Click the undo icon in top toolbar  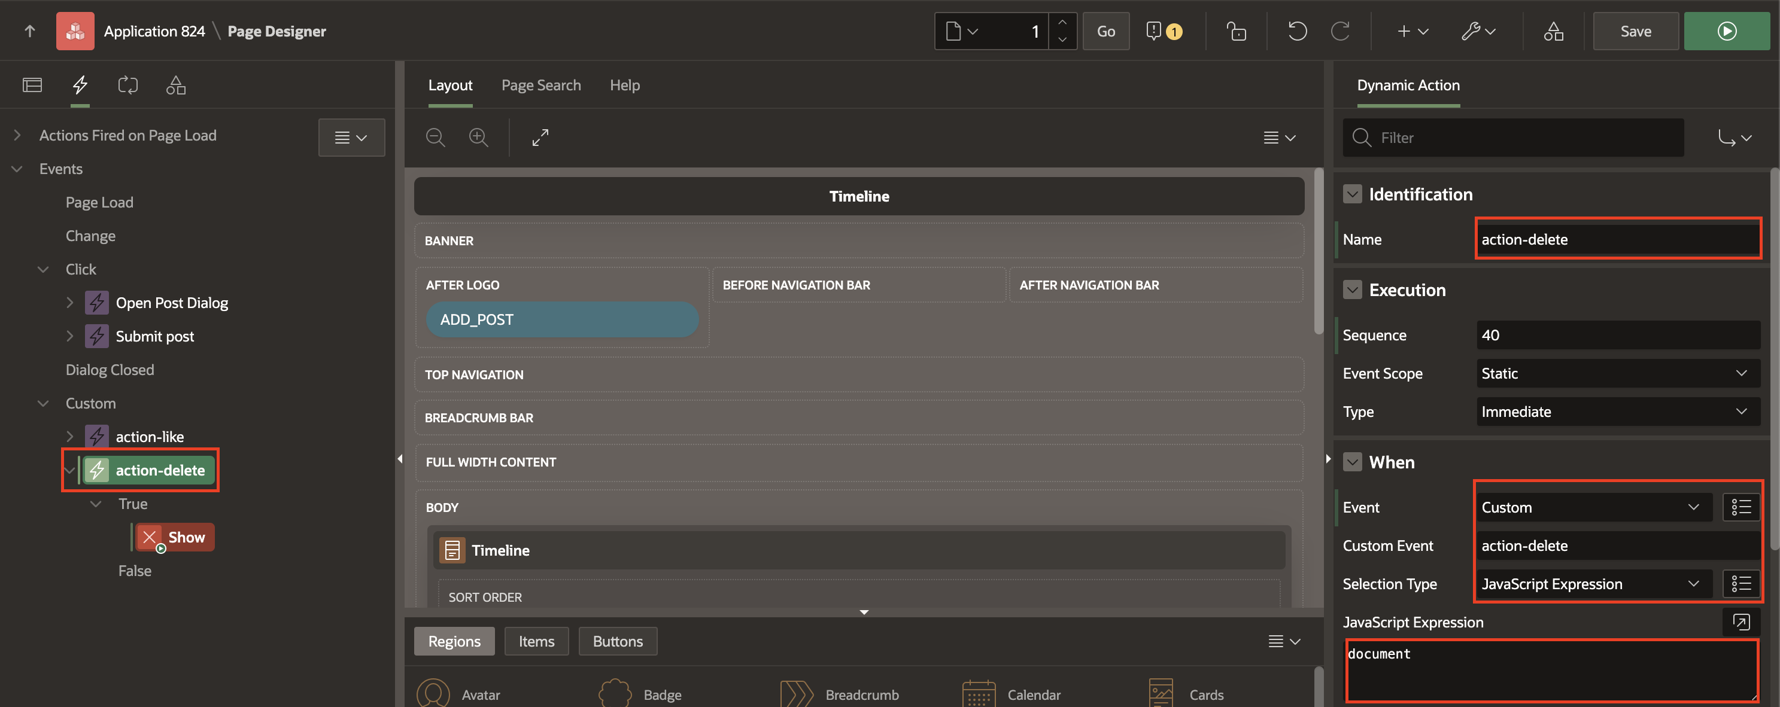pyautogui.click(x=1296, y=31)
